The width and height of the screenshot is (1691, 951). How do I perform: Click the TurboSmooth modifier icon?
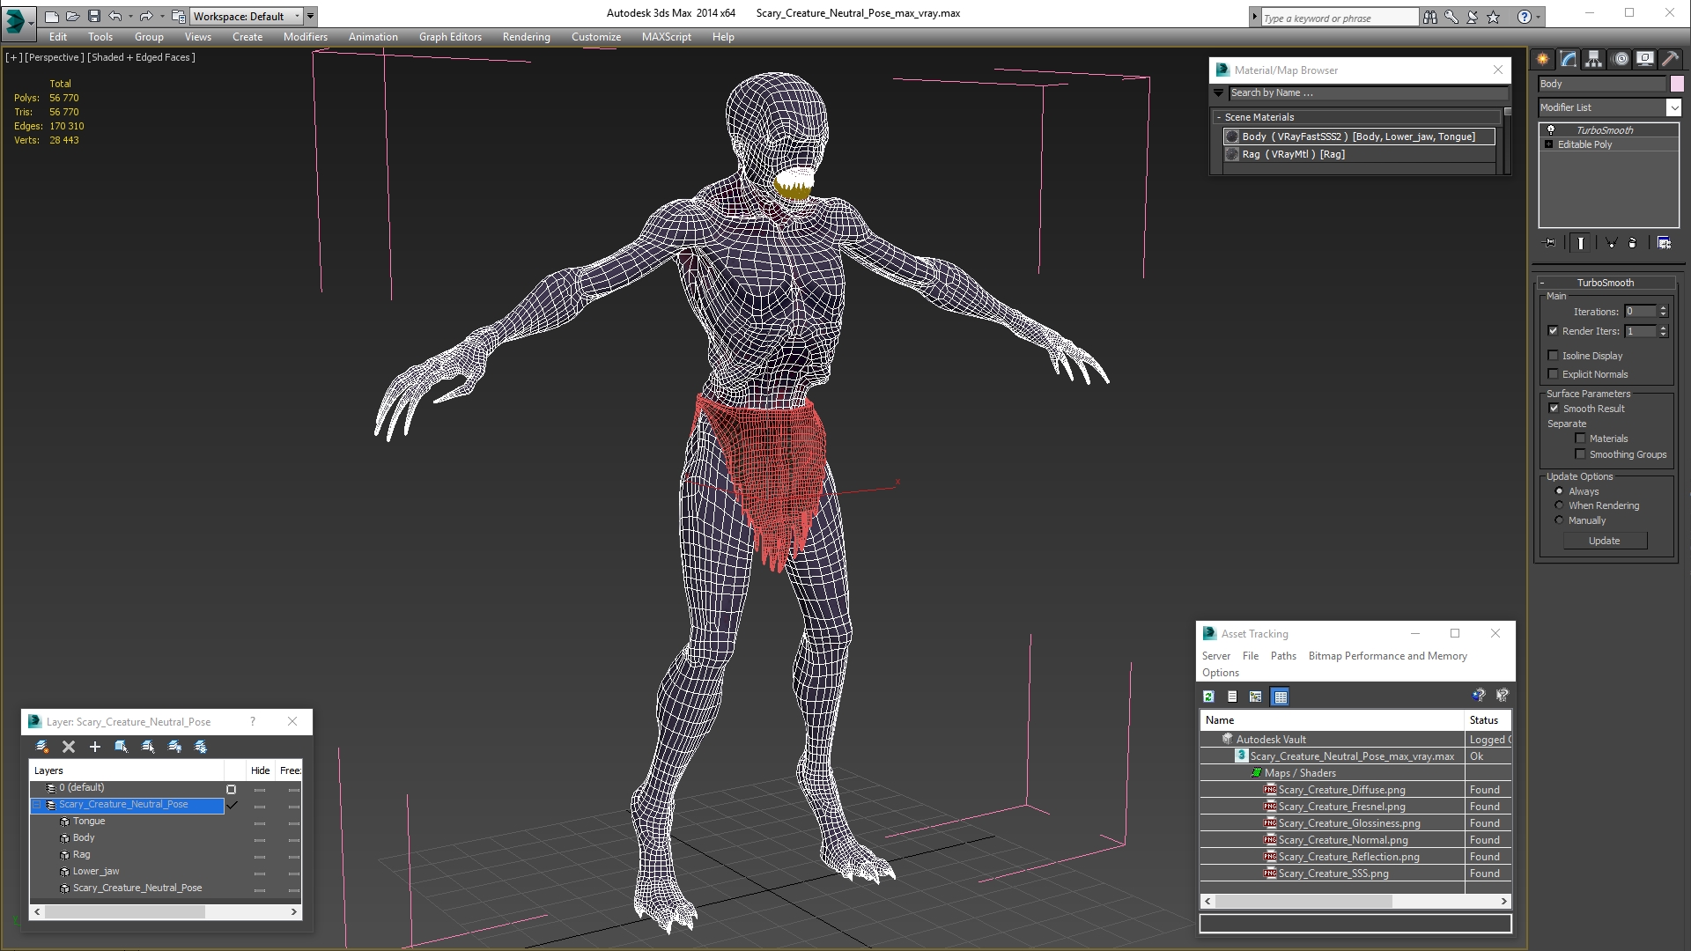(x=1550, y=129)
